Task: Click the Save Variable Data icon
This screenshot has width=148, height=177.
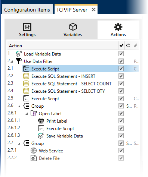Action: coord(41,136)
